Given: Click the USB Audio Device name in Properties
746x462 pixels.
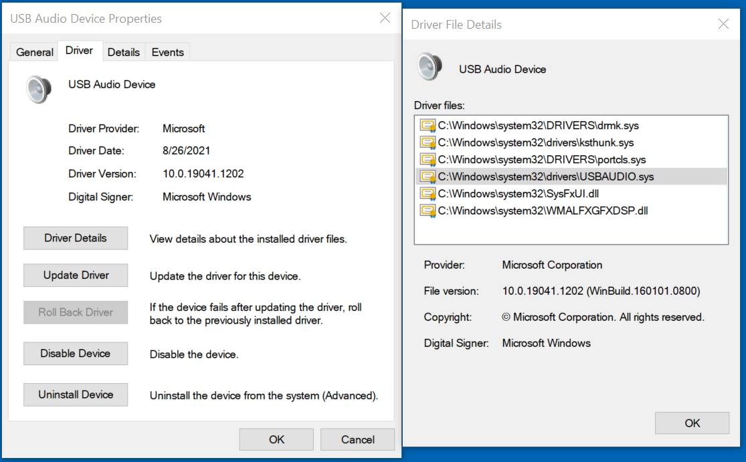Looking at the screenshot, I should click(x=112, y=85).
